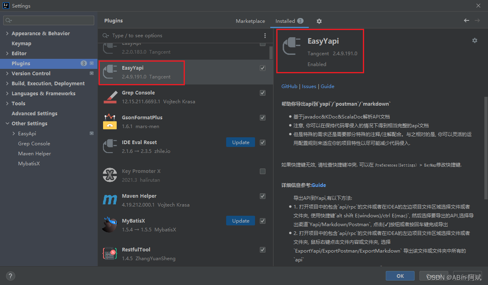Click the IntelliJ icon in the title bar
Screen dimensions: 488x285
6,6
